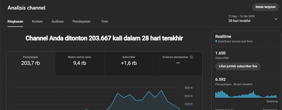The image size is (282, 110).
Task: Click the 1.650 subscriber count in Realtime
Action: click(221, 53)
